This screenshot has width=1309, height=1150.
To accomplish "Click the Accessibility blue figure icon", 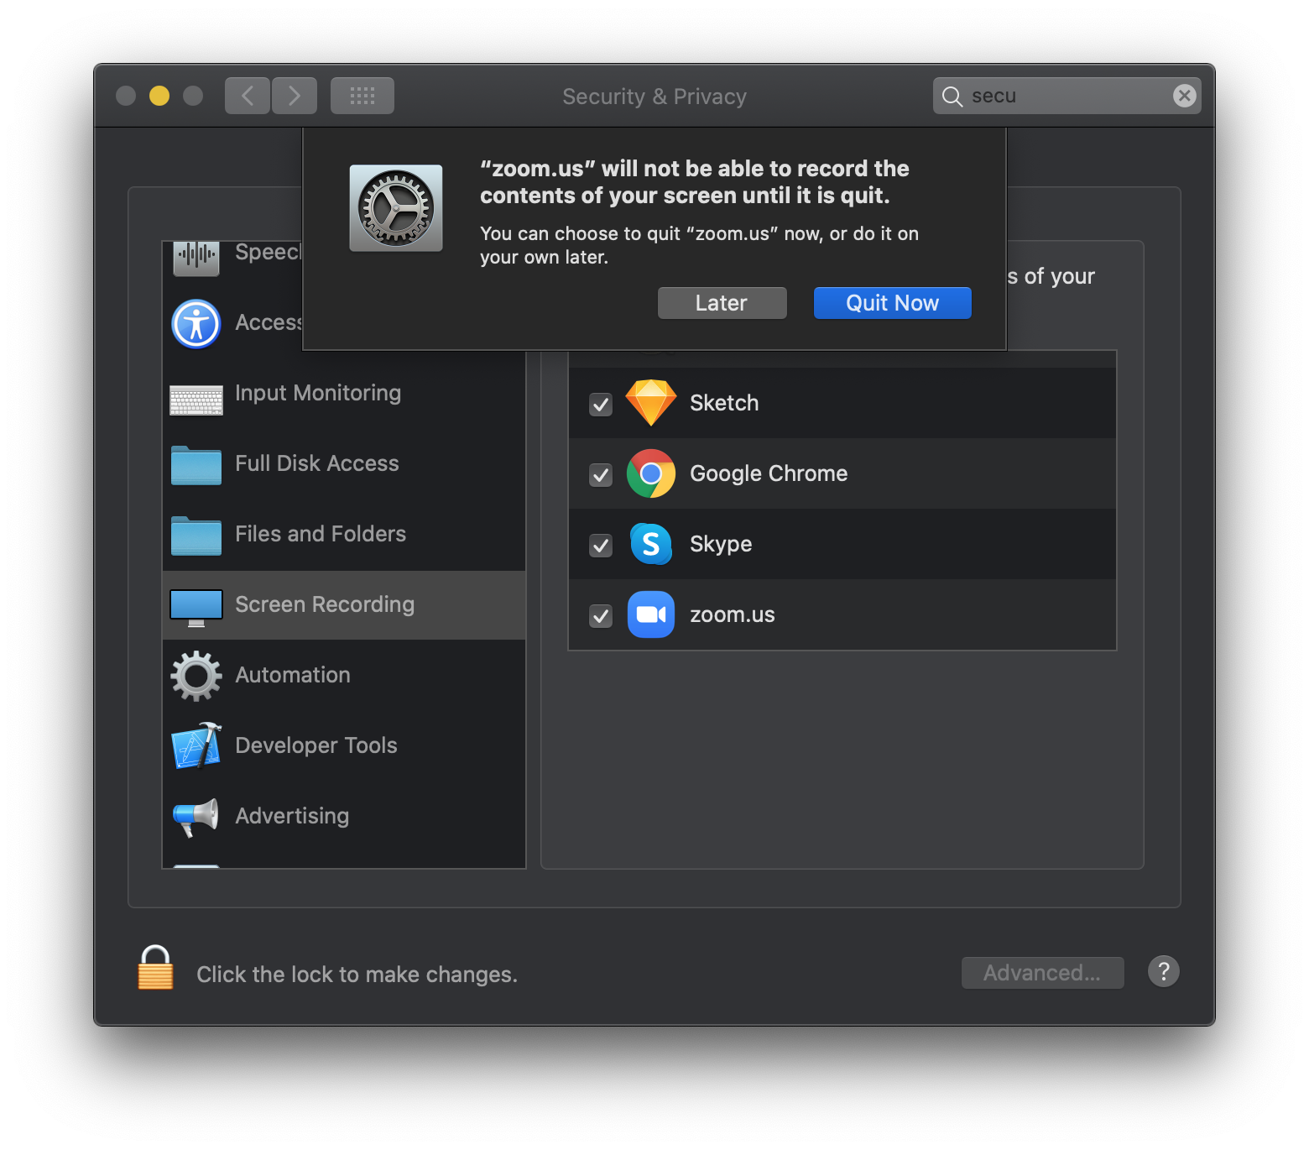I will (x=196, y=323).
